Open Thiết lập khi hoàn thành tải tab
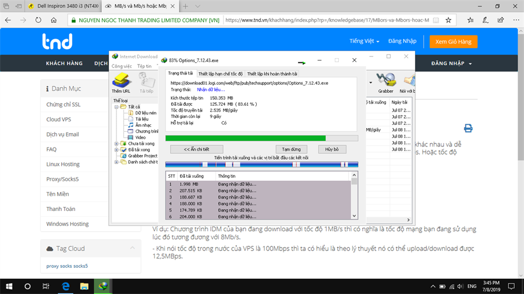Screen dimensions: 524x294 point(272,74)
